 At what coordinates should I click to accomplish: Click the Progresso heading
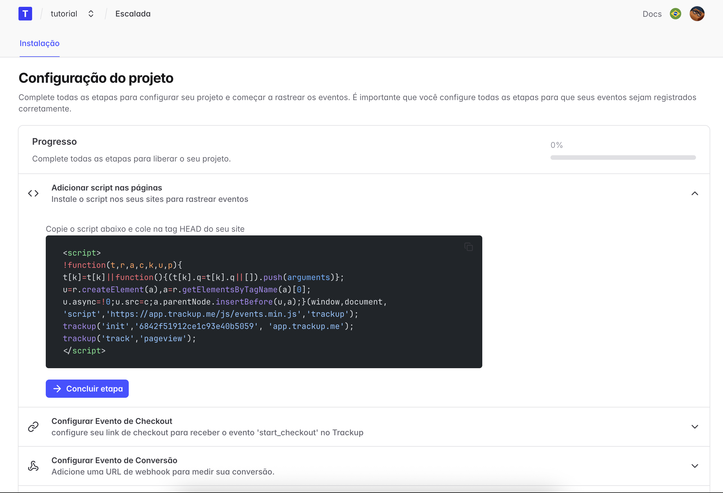point(55,142)
